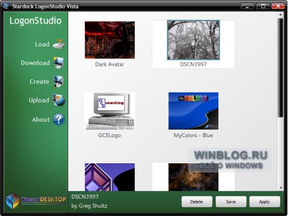Click DSCN3997 name in bottom bar
Screen dimensions: 289x216
[x=85, y=197]
